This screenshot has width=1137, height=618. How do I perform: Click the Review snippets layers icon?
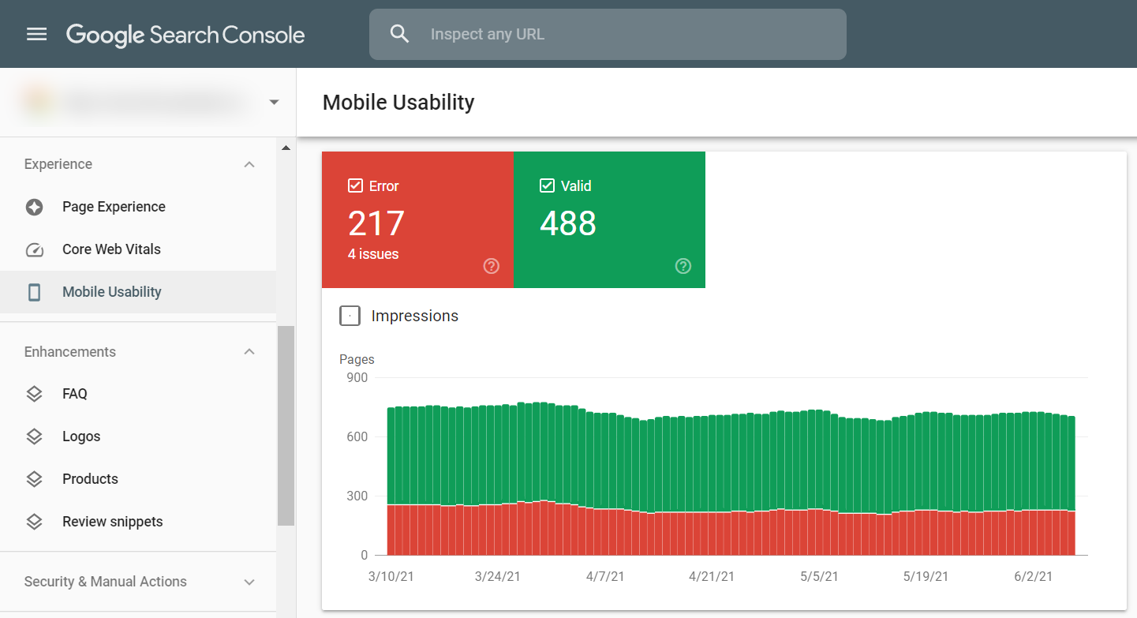[34, 522]
